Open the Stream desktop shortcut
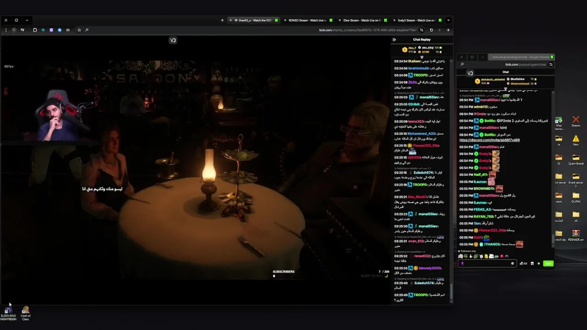Image resolution: width=587 pixels, height=330 pixels. coord(576,121)
